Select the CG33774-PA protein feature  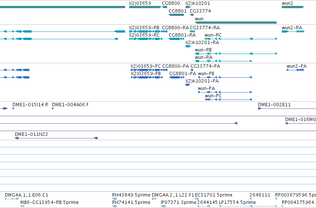tap(192, 70)
